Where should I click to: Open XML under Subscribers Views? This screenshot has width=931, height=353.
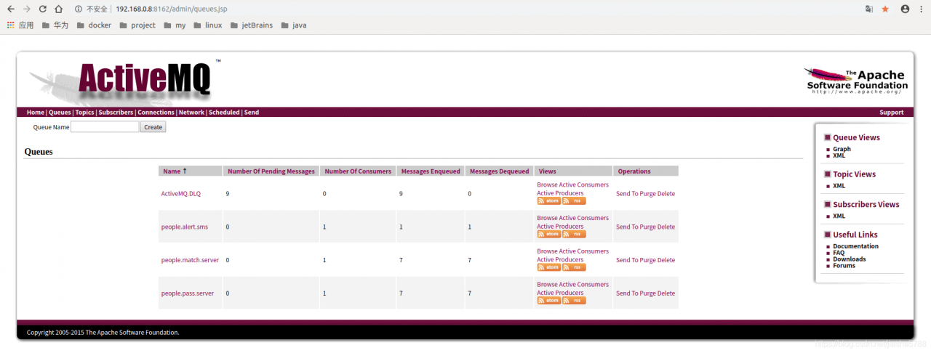coord(839,216)
